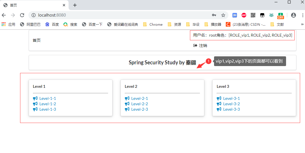The width and height of the screenshot is (305, 153).
Task: Open the Level-2-2 page link
Action: pyautogui.click(x=139, y=104)
